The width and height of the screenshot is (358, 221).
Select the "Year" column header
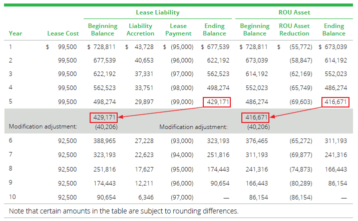16,33
